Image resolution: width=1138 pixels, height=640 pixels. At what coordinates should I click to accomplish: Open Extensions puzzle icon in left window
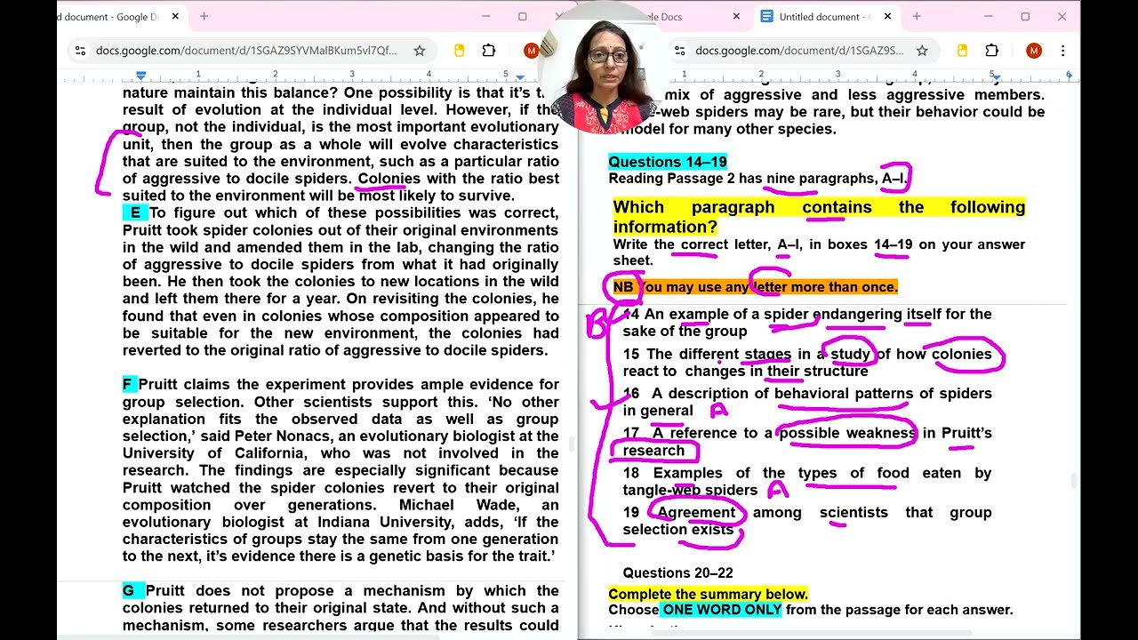tap(489, 51)
